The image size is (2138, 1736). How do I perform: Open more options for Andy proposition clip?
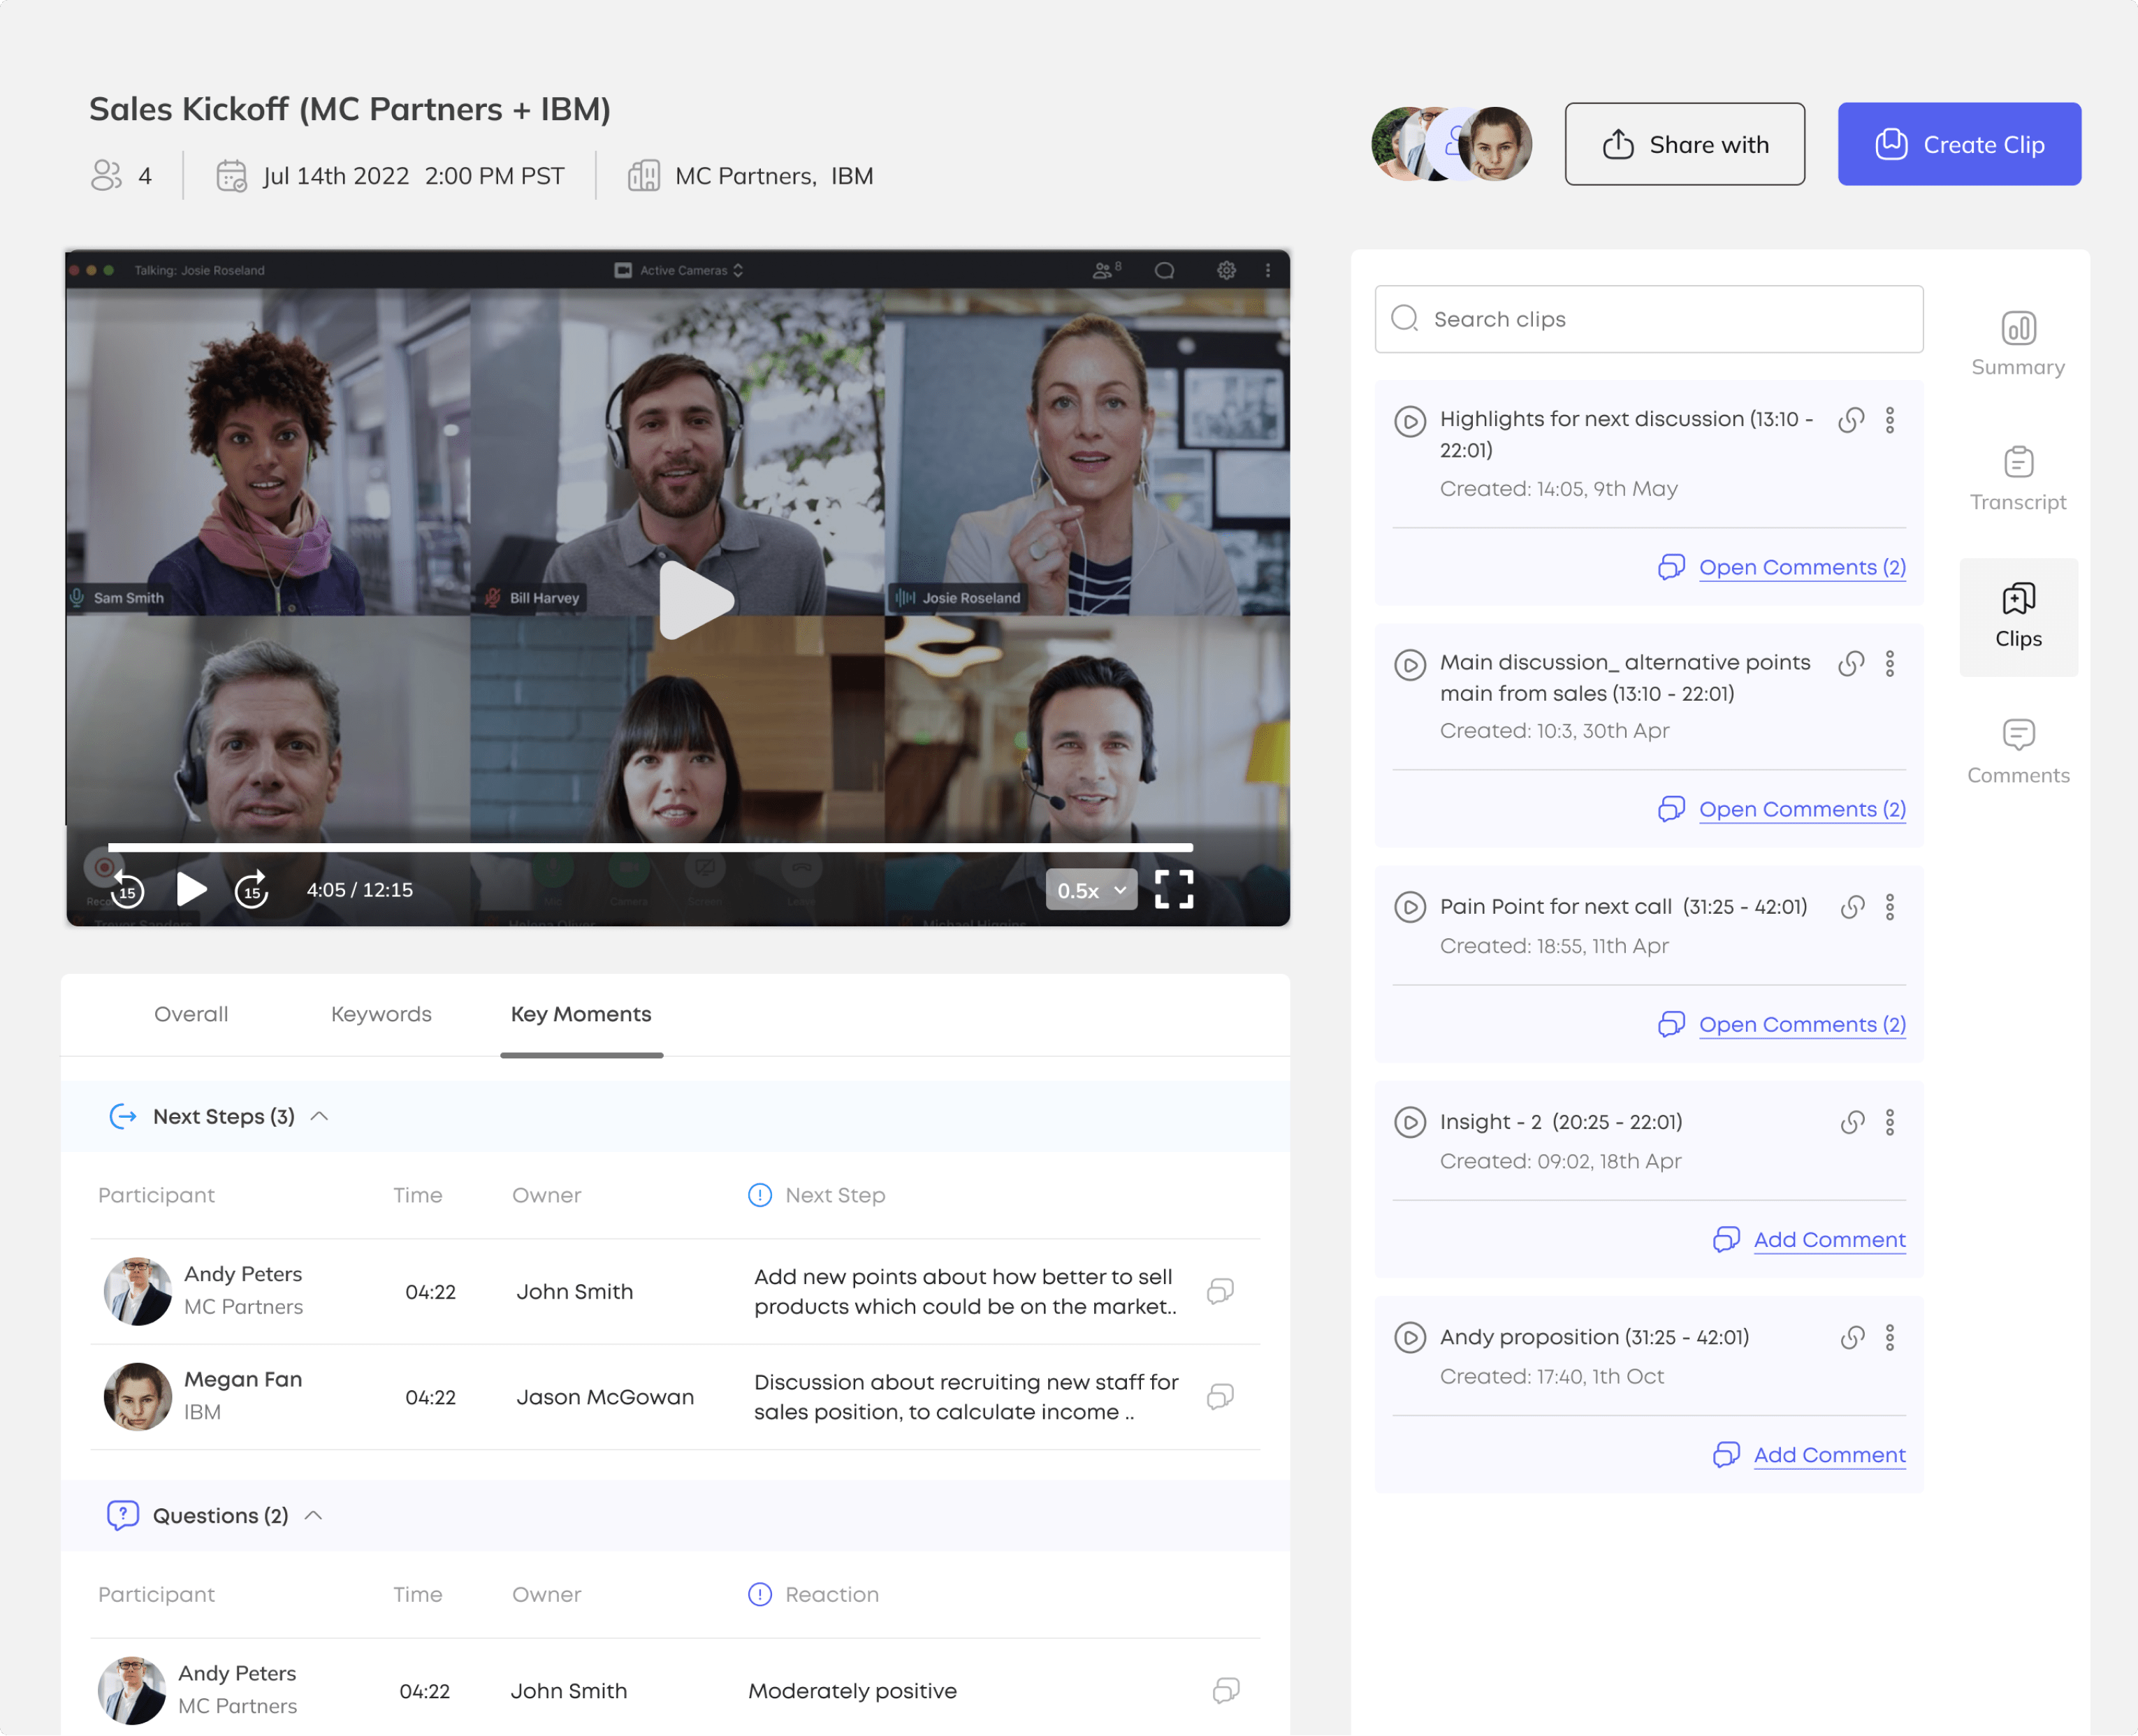tap(1890, 1337)
